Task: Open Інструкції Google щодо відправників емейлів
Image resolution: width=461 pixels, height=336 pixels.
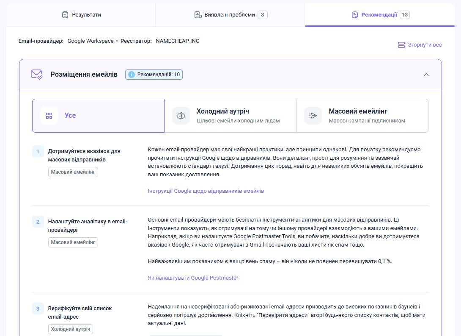Action: pyautogui.click(x=205, y=191)
